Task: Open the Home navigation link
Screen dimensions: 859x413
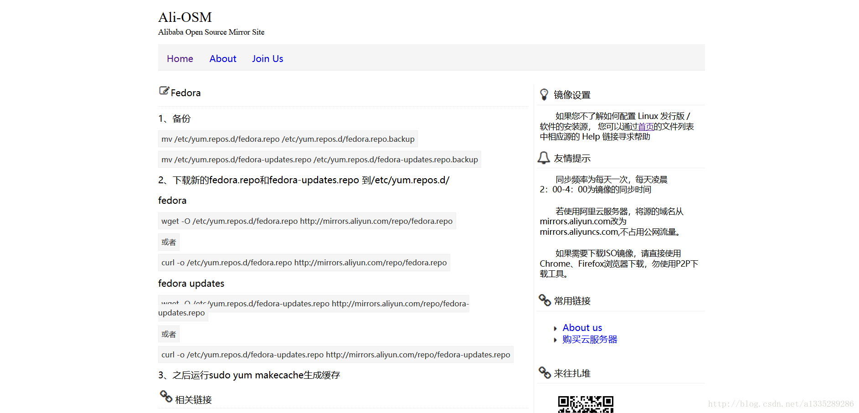Action: [x=180, y=59]
